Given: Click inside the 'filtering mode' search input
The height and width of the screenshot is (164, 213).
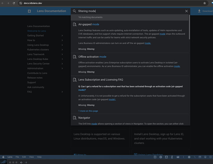Looking at the screenshot, I should (x=130, y=11).
